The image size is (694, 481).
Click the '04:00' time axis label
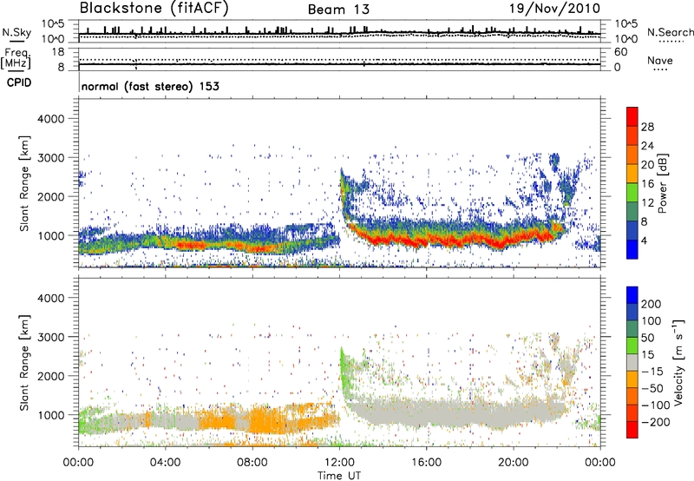165,463
